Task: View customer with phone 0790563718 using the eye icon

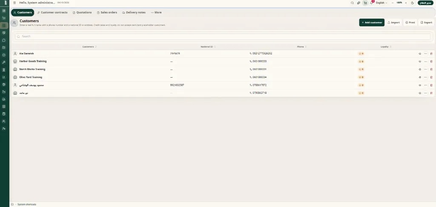Action: [x=420, y=93]
